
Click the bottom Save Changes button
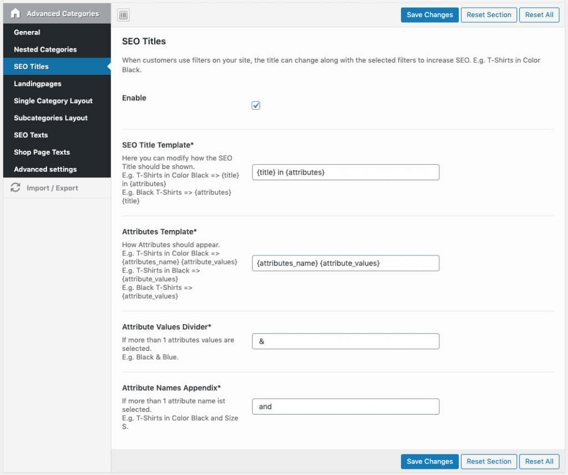(x=430, y=461)
